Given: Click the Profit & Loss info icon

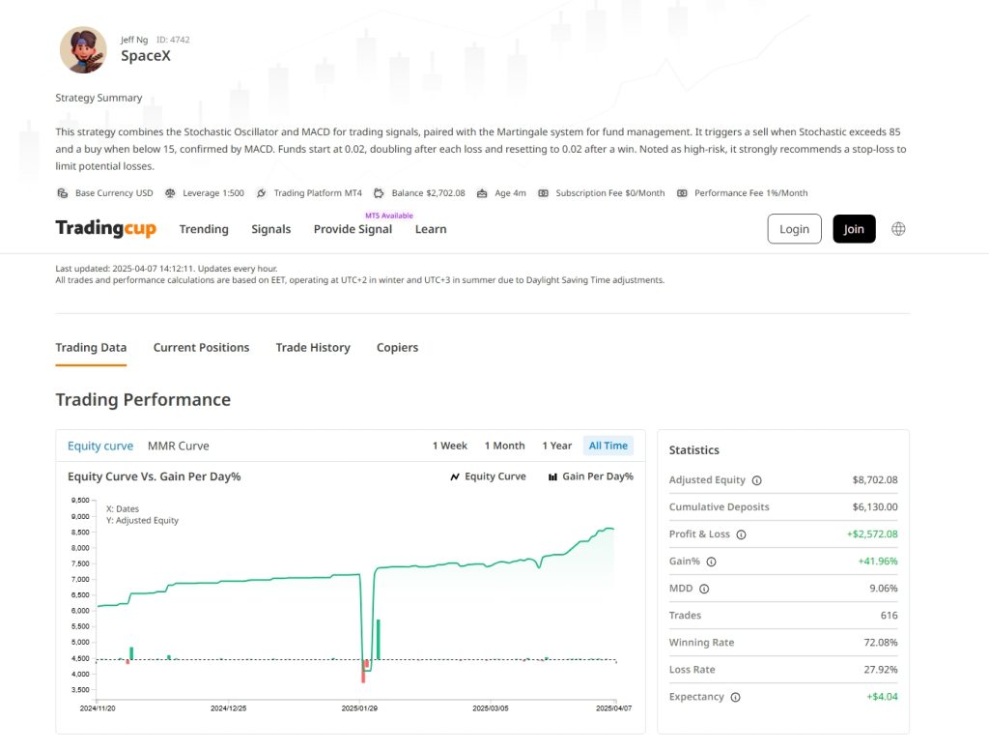Looking at the screenshot, I should 741,534.
